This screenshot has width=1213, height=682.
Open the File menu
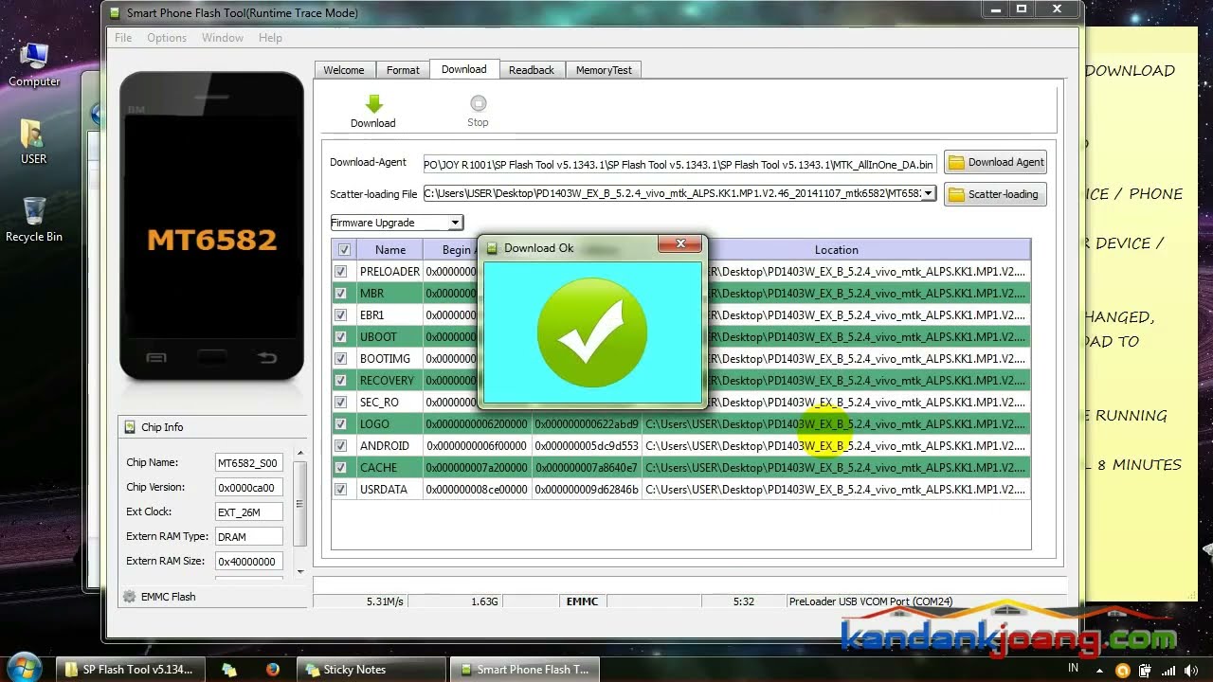click(123, 38)
